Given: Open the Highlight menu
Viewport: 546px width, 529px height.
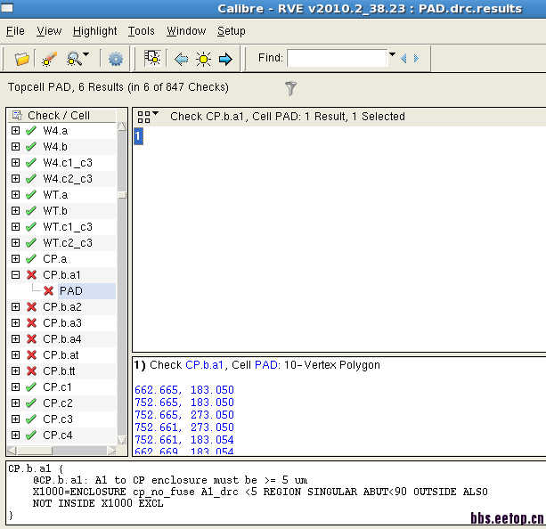Looking at the screenshot, I should (94, 31).
